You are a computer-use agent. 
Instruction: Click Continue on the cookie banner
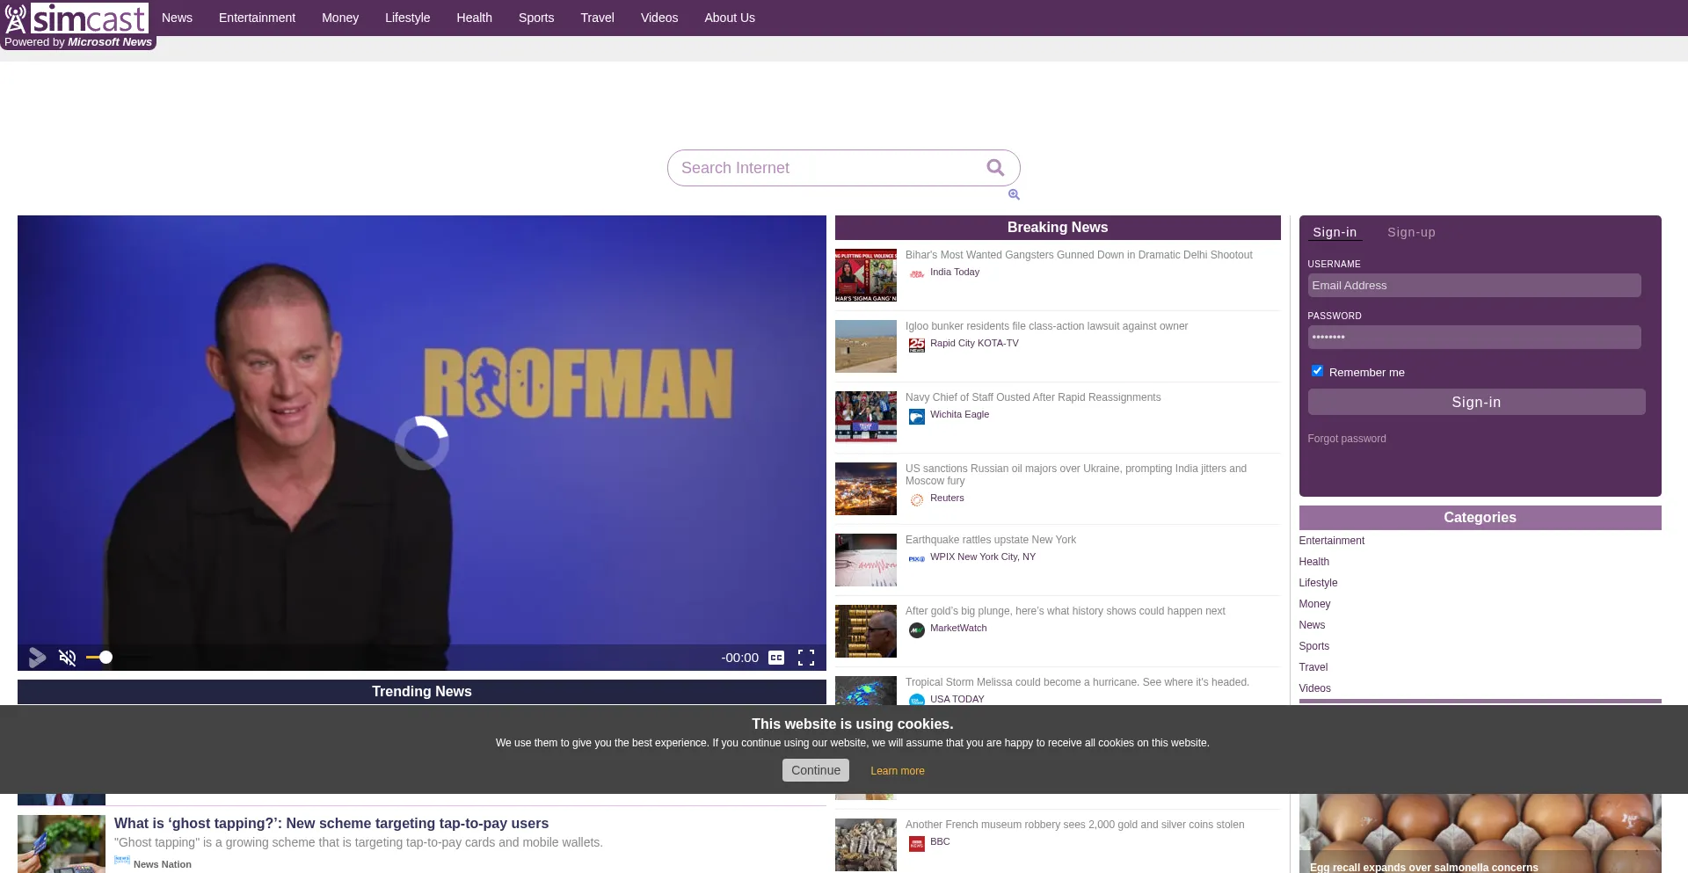click(815, 770)
